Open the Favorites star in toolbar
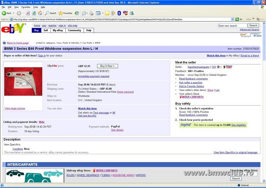Screen dimensions: 266x188 pos(65,13)
